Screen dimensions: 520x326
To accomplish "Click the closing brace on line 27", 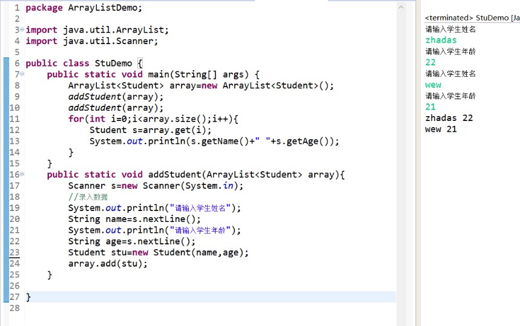I will coord(28,297).
